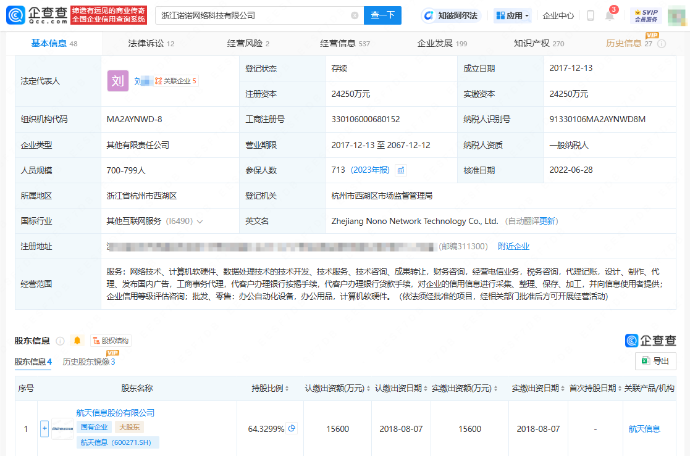Switch to 法律诉讼 tab
This screenshot has height=456, width=690.
click(x=151, y=44)
